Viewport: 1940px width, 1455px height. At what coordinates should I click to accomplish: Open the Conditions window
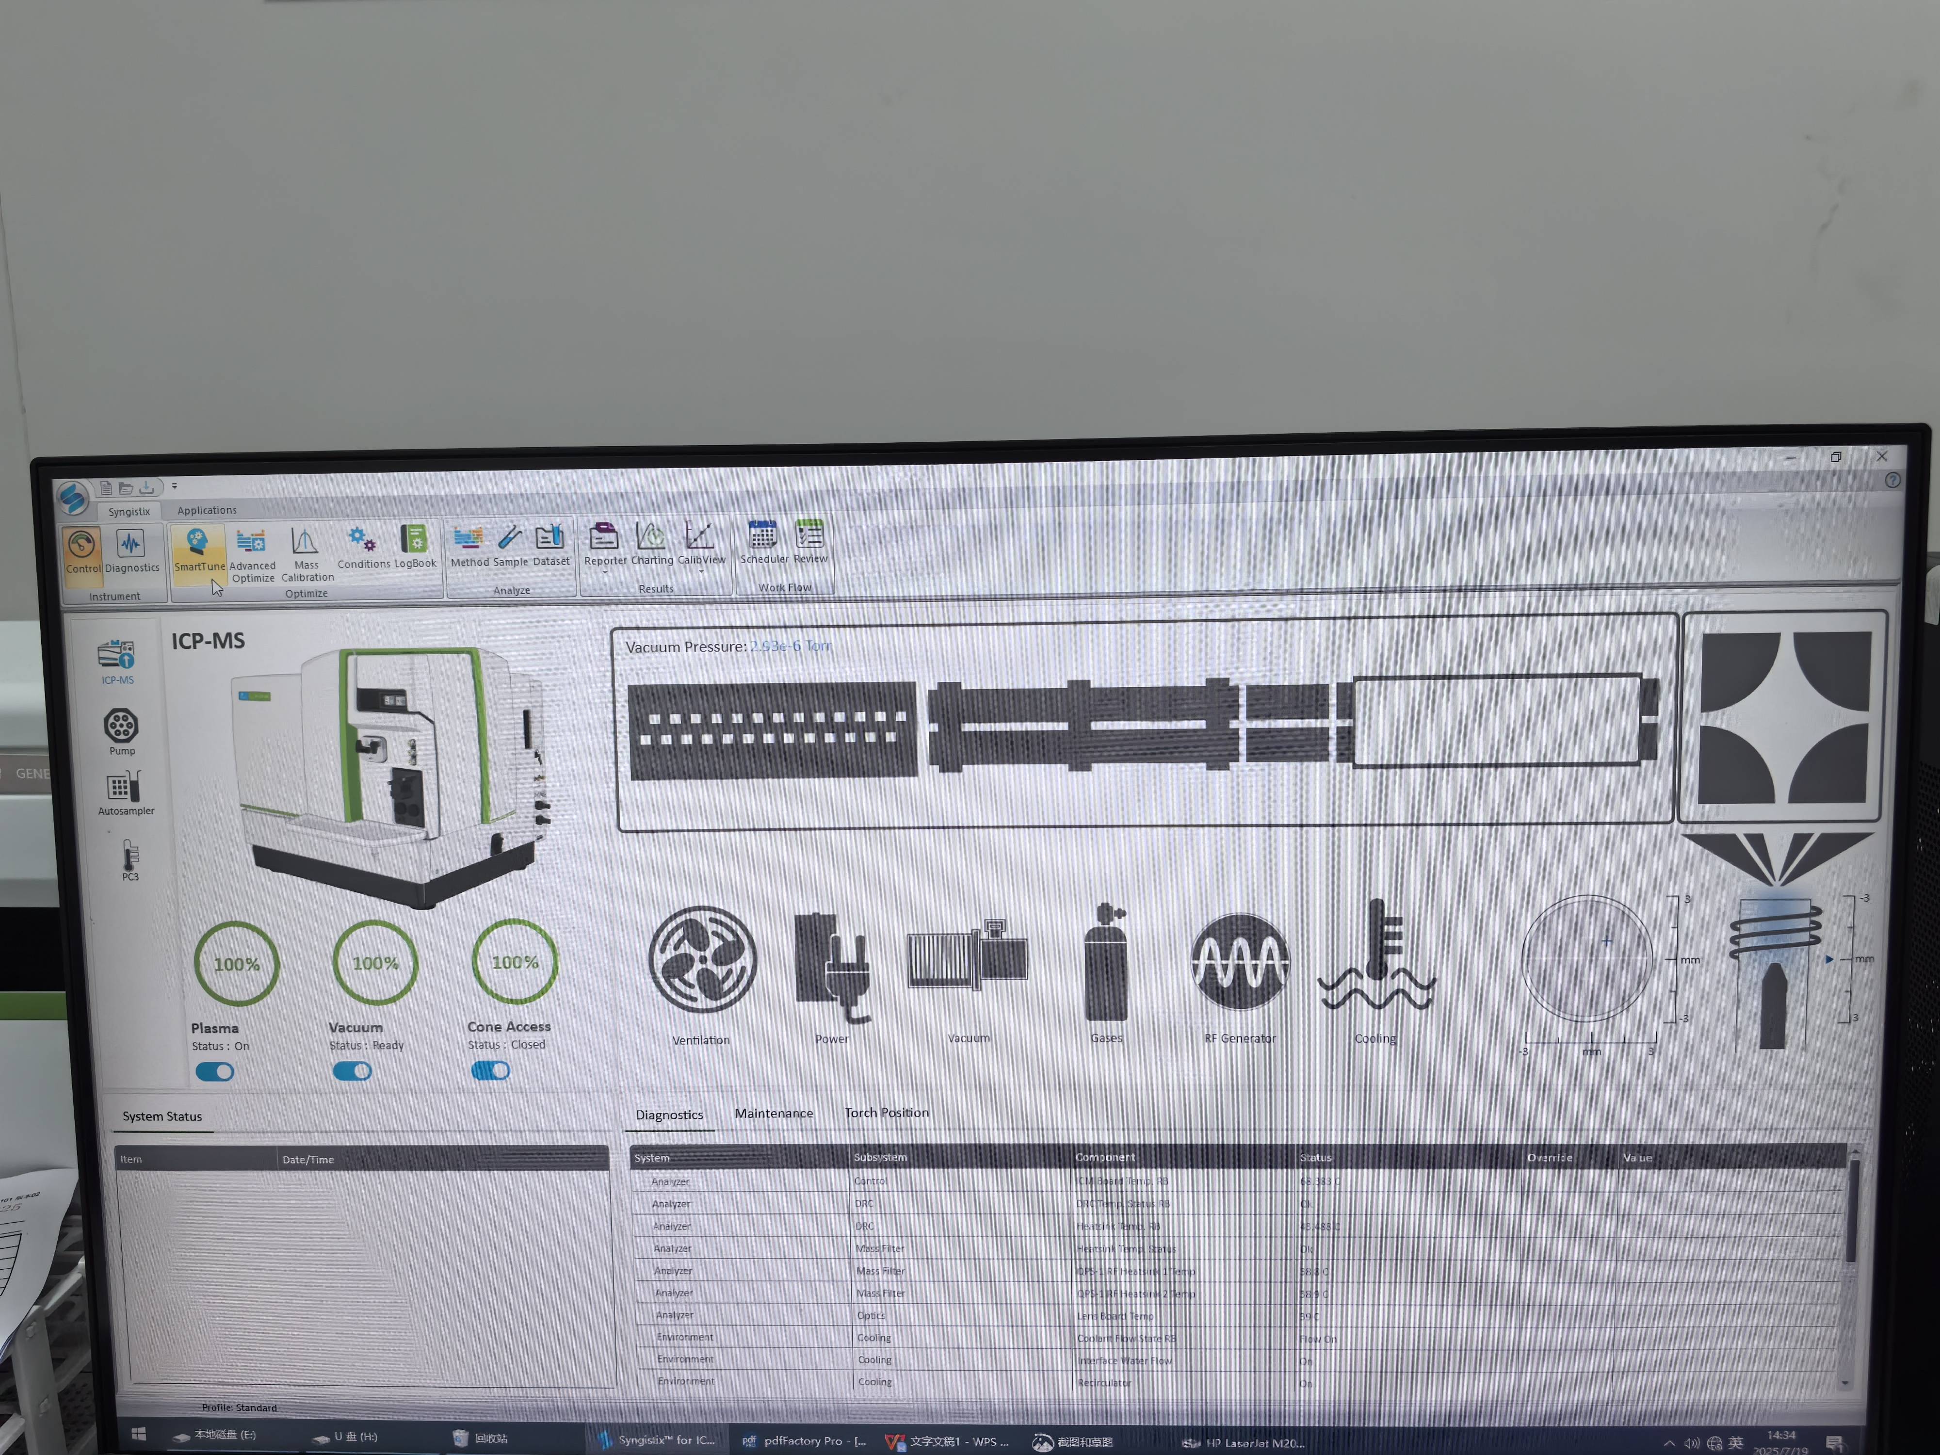[x=363, y=548]
